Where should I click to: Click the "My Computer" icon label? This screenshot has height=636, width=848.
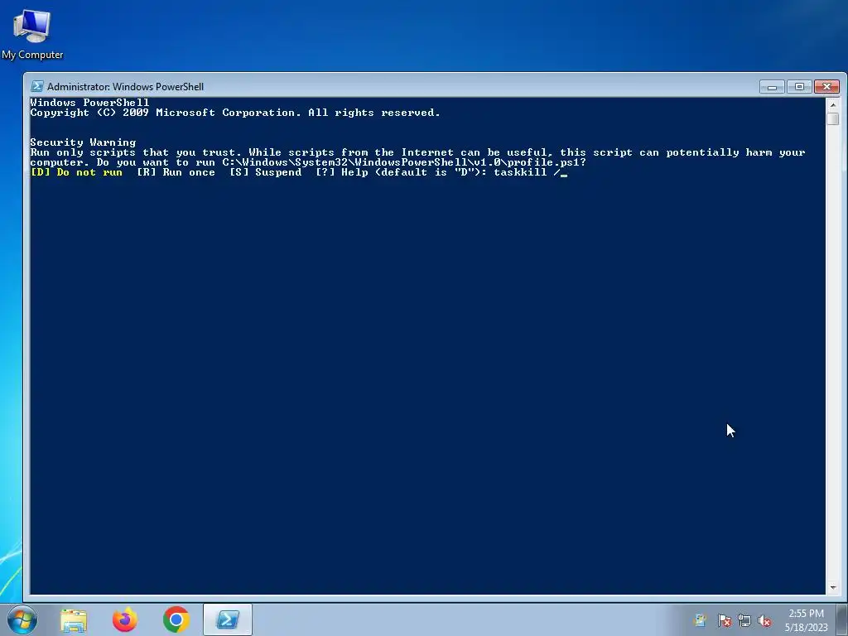pyautogui.click(x=32, y=55)
